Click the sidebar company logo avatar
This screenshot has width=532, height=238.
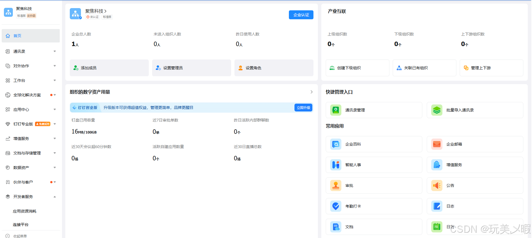[8, 12]
